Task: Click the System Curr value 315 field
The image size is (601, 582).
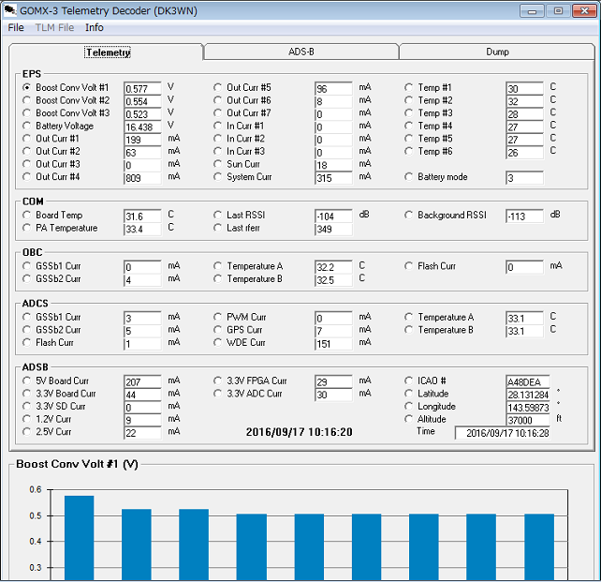Action: click(x=333, y=178)
